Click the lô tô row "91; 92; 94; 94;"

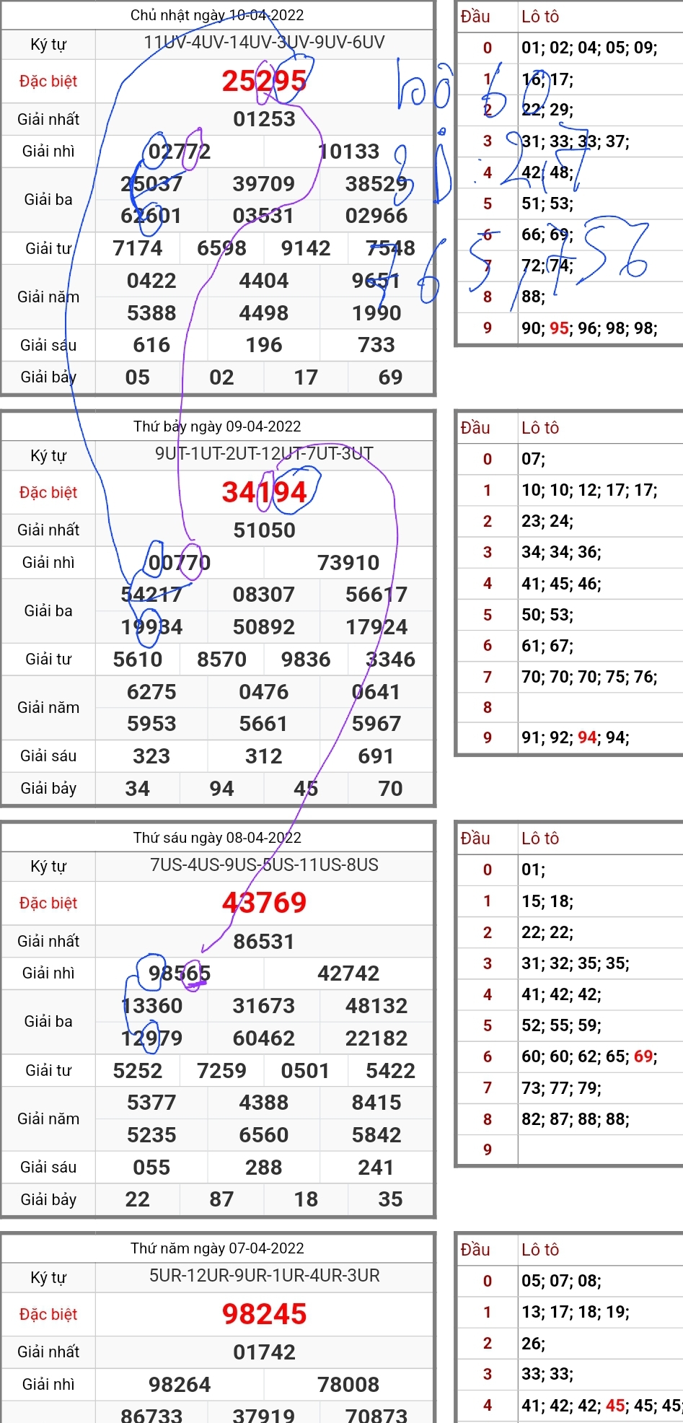click(576, 737)
